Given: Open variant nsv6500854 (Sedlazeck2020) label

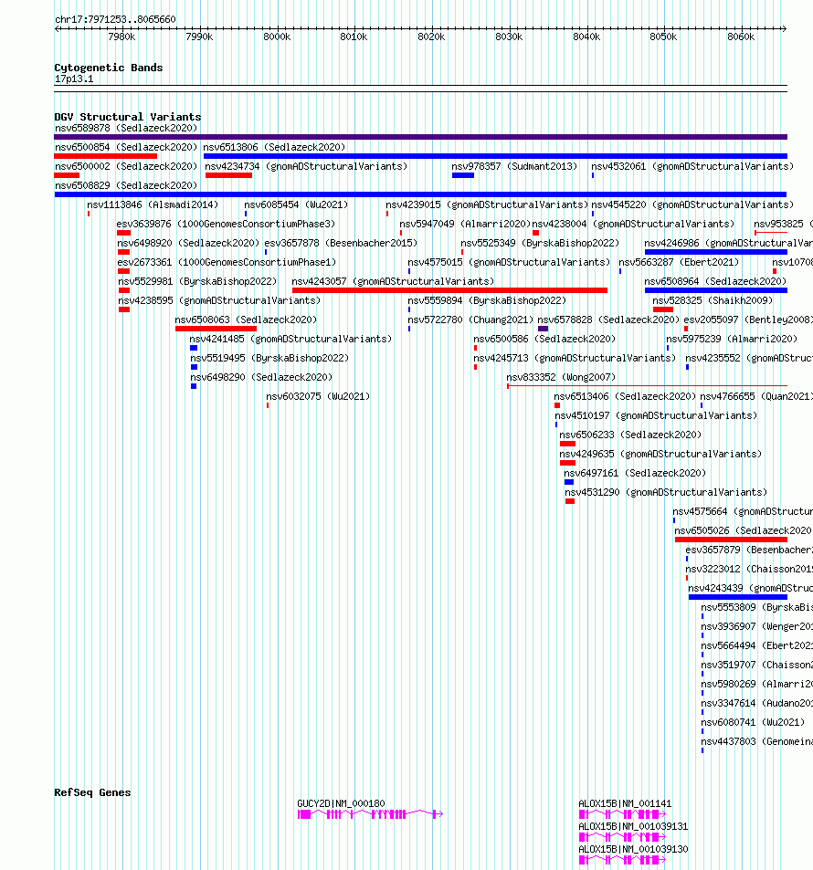Looking at the screenshot, I should 126,148.
